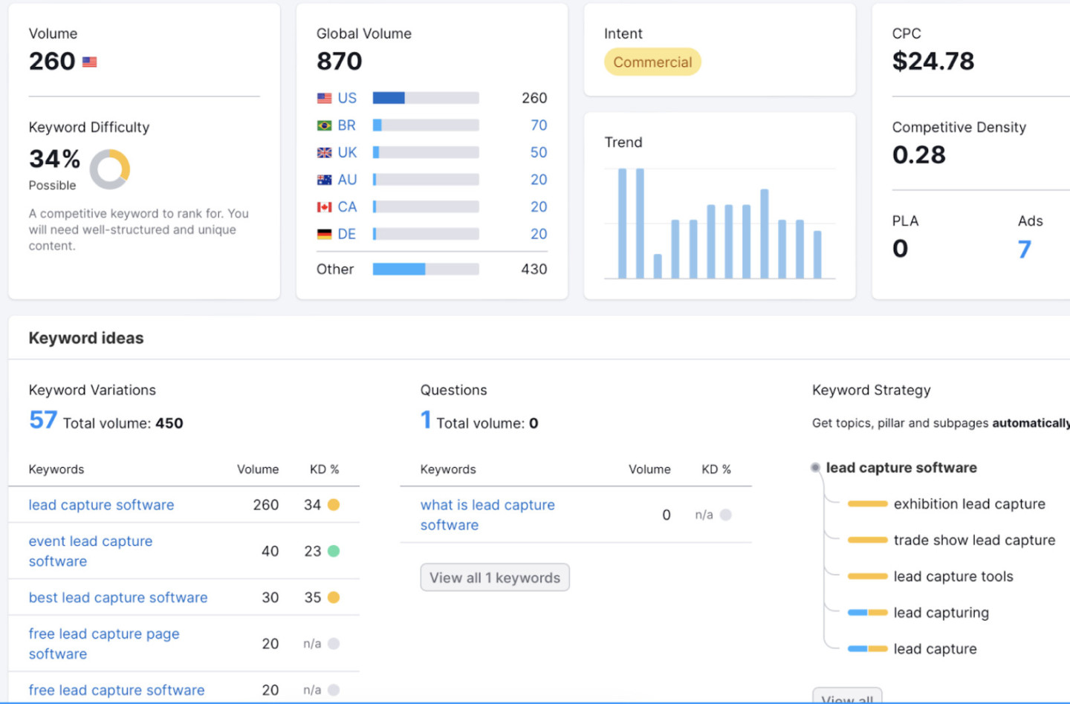Open keyword 'free lead capture software'

(x=117, y=690)
